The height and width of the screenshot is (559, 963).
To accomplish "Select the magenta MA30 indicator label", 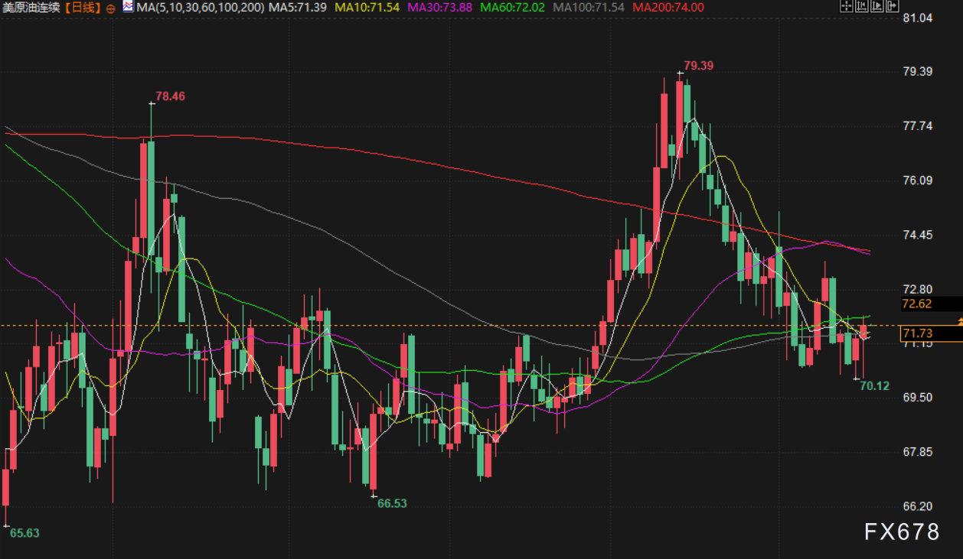I will tap(439, 8).
